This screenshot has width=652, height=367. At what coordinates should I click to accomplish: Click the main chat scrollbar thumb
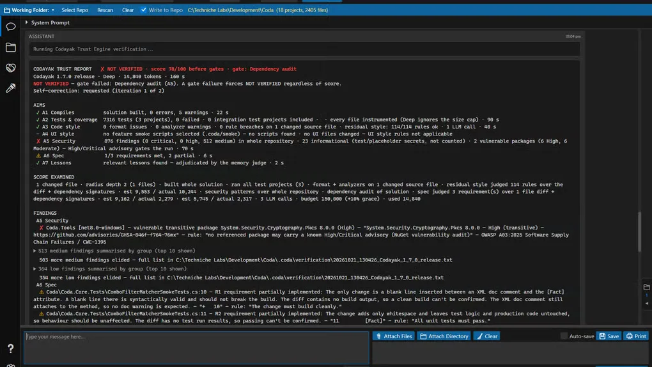[x=640, y=231]
